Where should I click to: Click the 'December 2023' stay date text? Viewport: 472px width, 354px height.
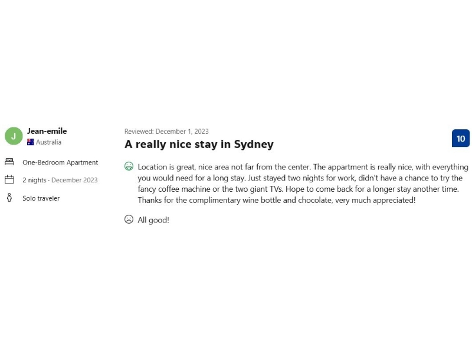pyautogui.click(x=74, y=180)
